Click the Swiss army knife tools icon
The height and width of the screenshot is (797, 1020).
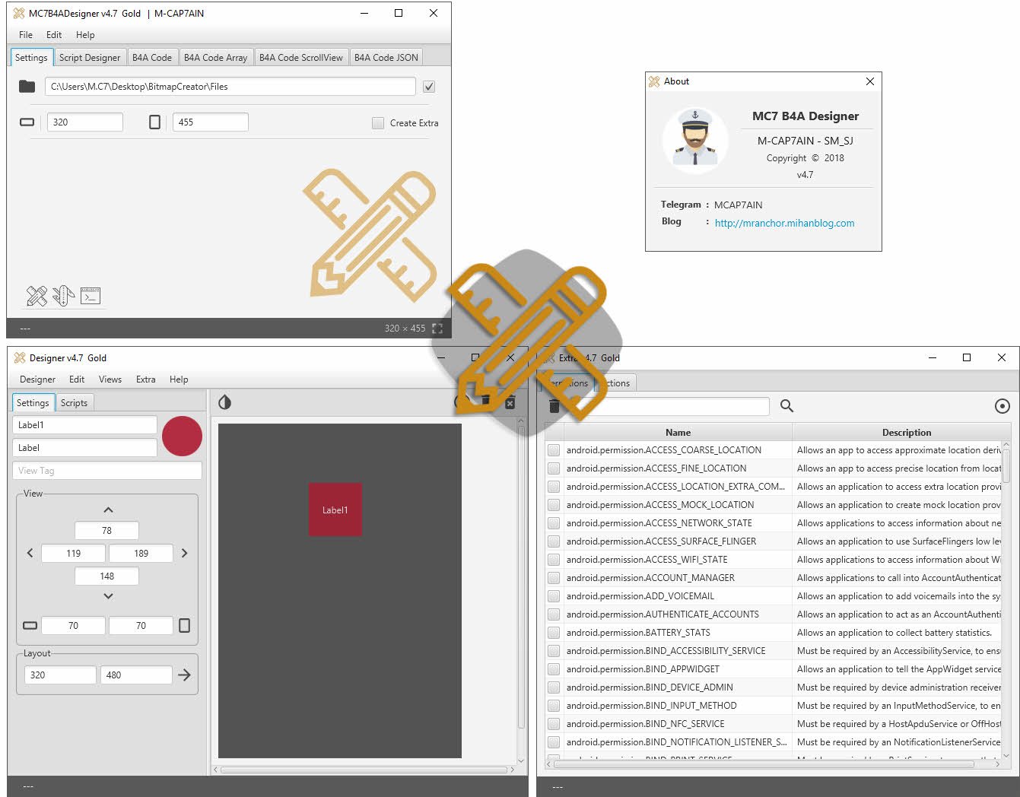(63, 296)
